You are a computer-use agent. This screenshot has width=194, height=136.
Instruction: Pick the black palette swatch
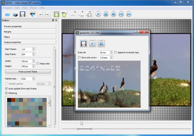point(9,100)
